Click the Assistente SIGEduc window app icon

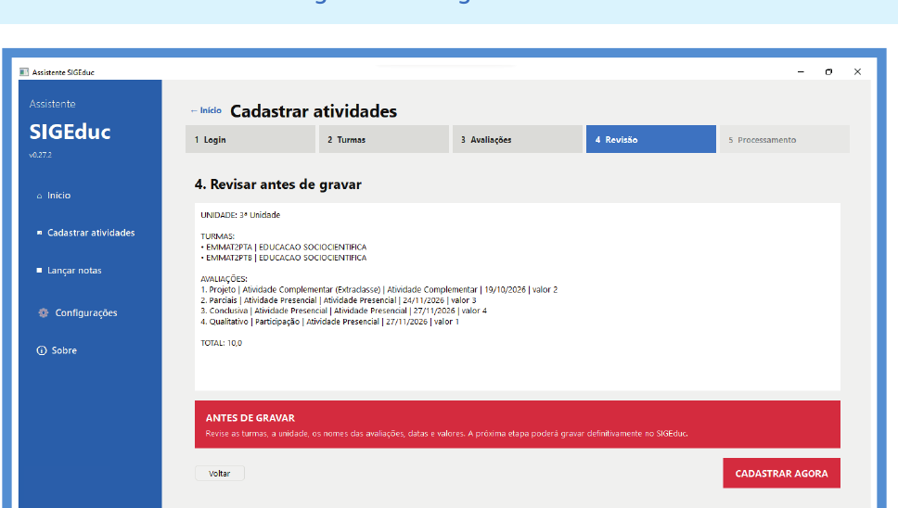24,72
